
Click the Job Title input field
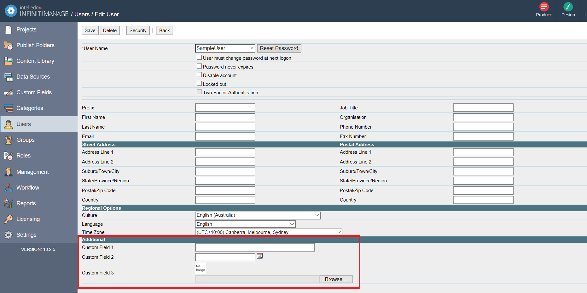pos(483,108)
